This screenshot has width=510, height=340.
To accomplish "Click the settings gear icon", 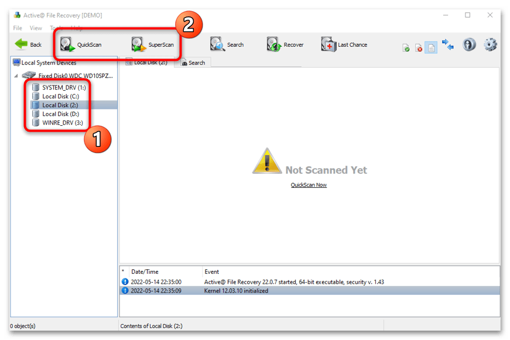I will tap(490, 44).
